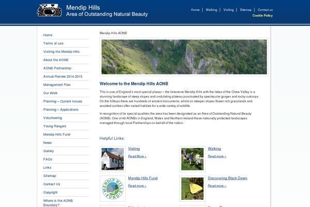Open the Mendip Hills Fund logo thumbnail

[x=113, y=188]
